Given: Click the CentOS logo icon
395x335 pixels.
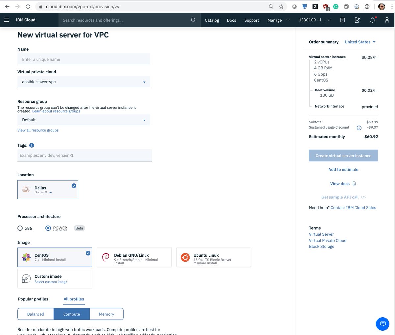Looking at the screenshot, I should (26, 257).
